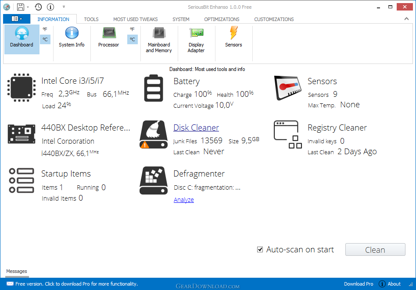This screenshot has width=416, height=290.
Task: Click the Sensors thermometer gauge icon
Action: pos(288,88)
